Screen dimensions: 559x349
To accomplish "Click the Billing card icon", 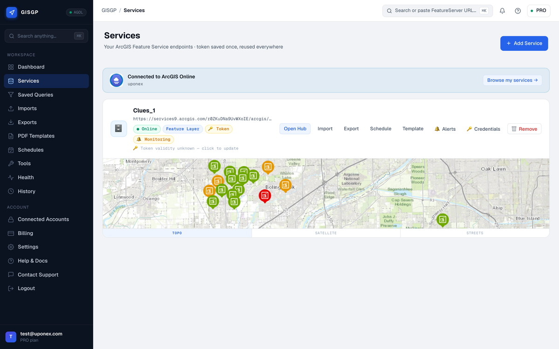I will (x=11, y=233).
